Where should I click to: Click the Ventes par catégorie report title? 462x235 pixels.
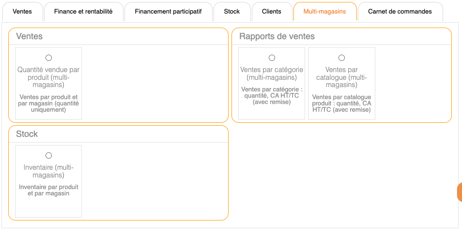point(272,73)
